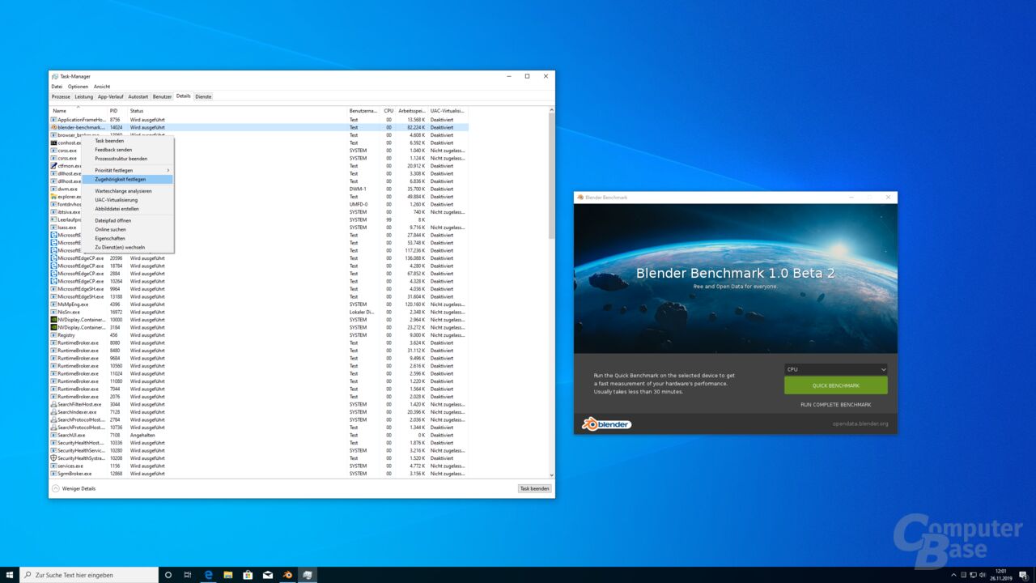The image size is (1036, 583).
Task: Click the SearchIndexer.exe icon
Action: pos(53,412)
